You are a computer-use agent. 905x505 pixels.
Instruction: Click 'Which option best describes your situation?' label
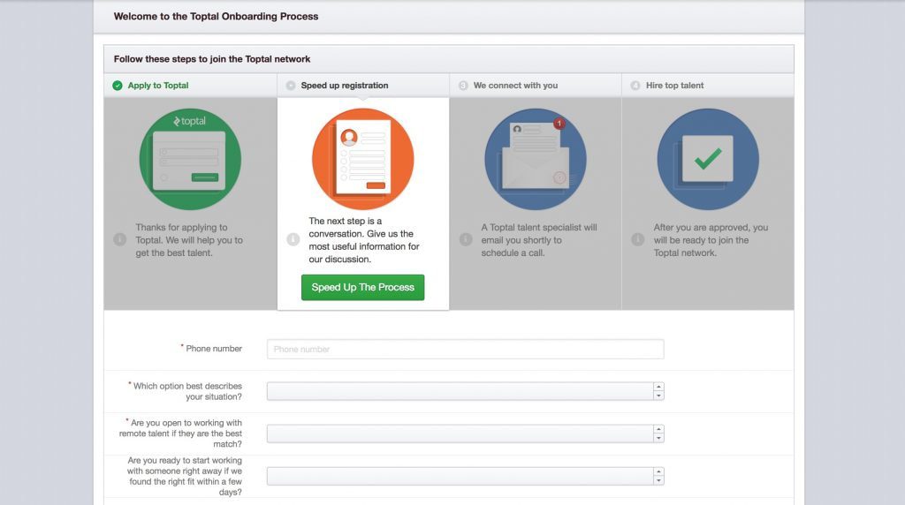click(187, 391)
